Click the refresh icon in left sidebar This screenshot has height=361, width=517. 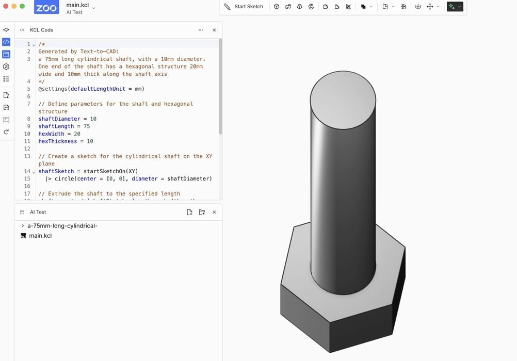(6, 132)
